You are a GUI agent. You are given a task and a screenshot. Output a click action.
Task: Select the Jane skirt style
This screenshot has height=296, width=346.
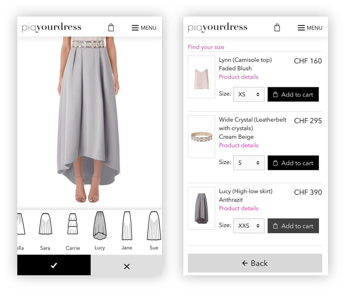pyautogui.click(x=127, y=231)
